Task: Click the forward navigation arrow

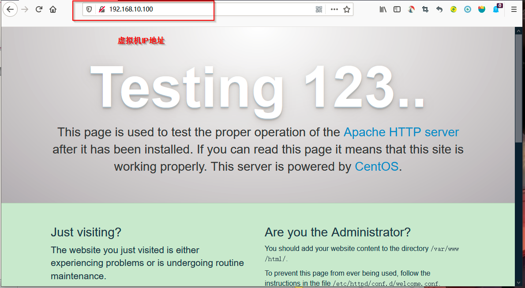Action: (25, 9)
